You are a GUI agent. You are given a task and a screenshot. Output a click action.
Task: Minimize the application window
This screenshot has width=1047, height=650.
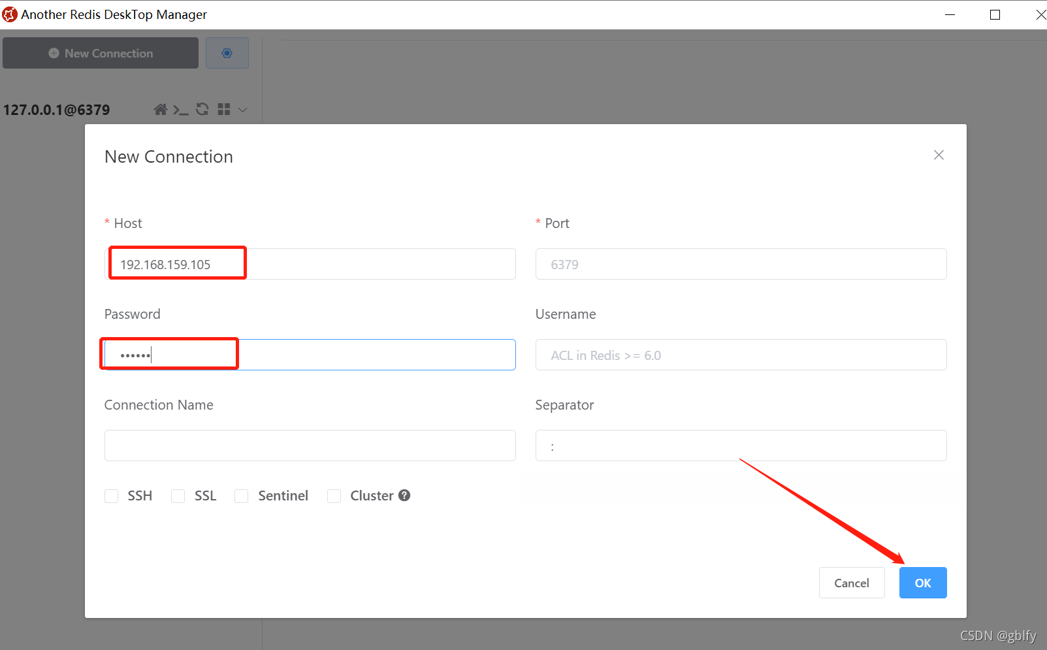pyautogui.click(x=950, y=14)
